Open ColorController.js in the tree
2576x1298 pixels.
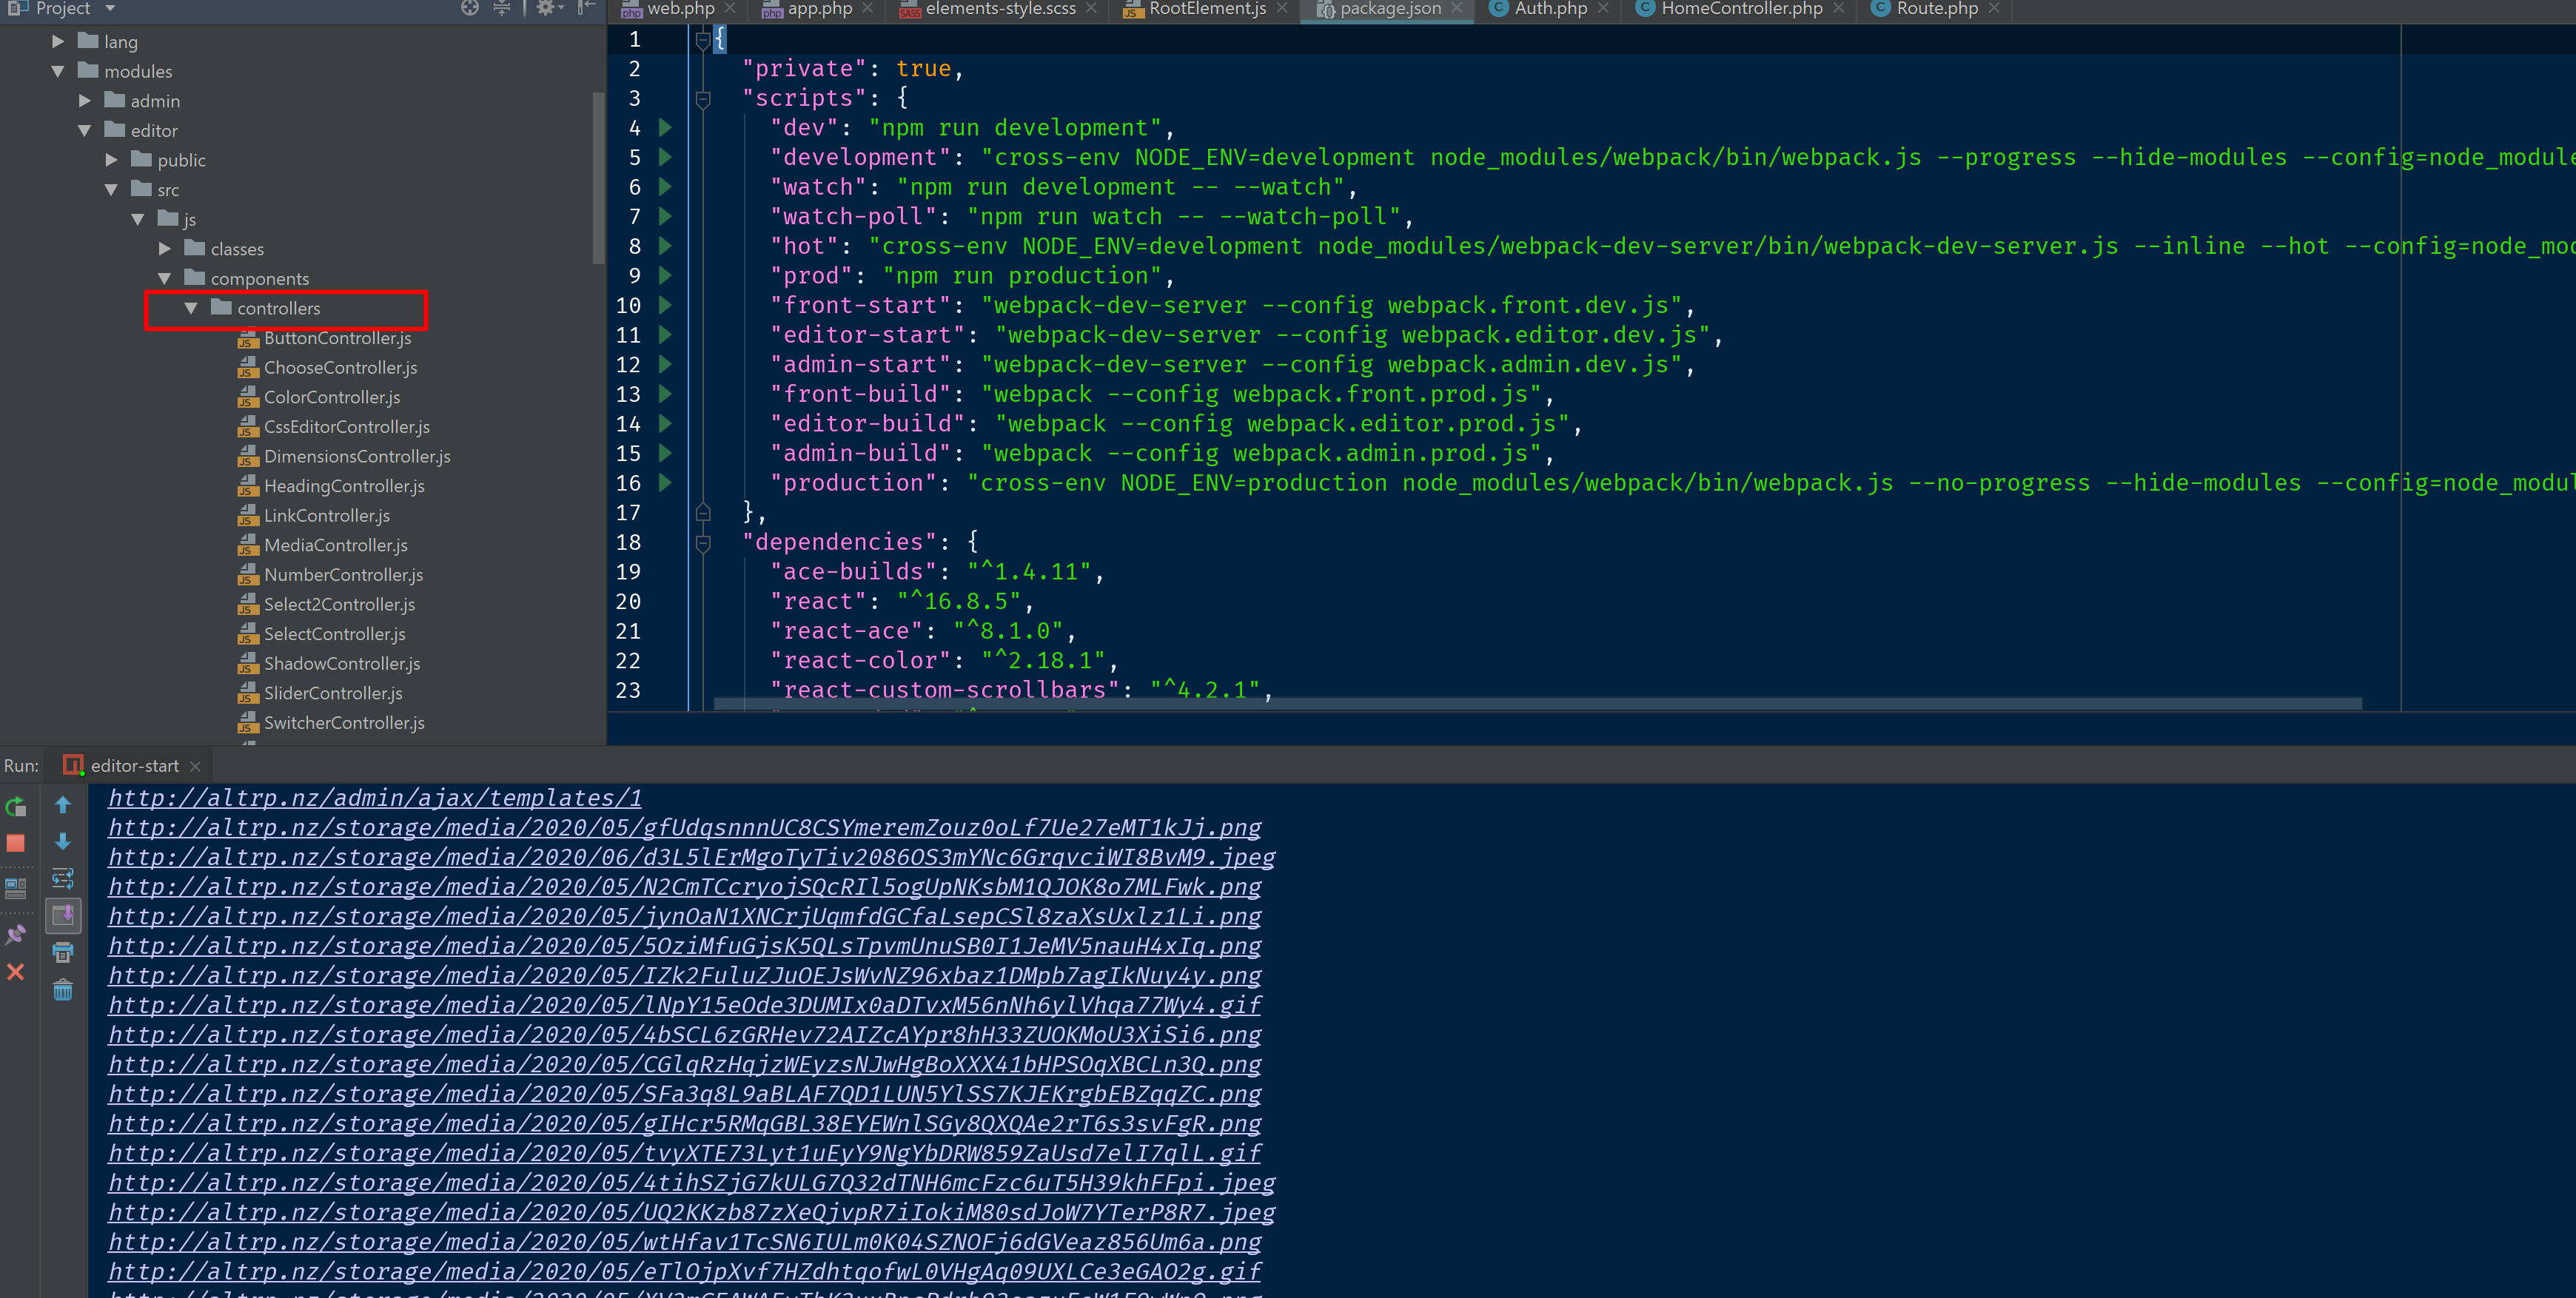331,397
